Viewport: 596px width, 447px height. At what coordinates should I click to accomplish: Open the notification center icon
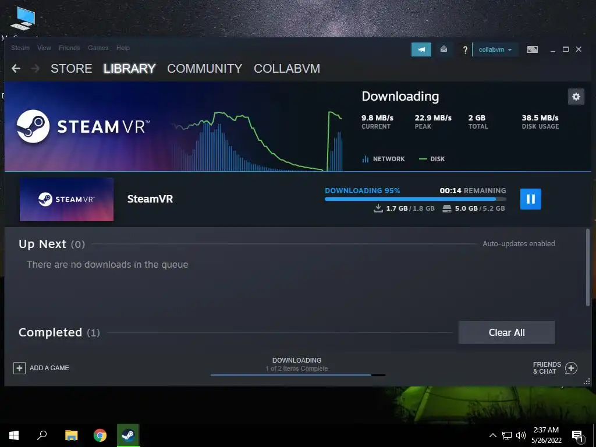577,437
